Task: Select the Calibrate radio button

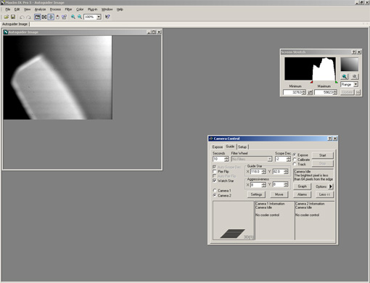Action: [295, 160]
